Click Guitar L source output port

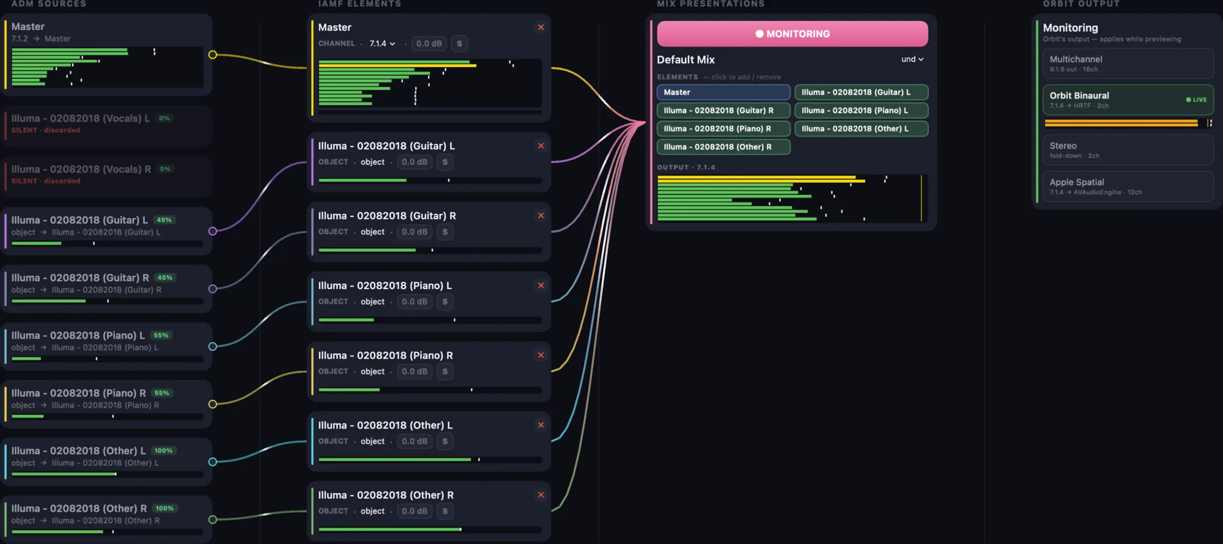point(212,231)
